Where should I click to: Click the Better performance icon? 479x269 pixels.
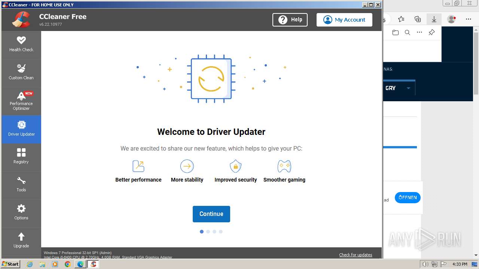[138, 166]
